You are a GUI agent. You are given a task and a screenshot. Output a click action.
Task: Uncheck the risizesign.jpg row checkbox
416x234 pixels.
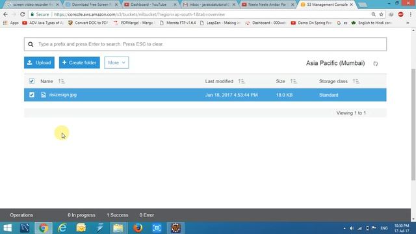pos(32,95)
